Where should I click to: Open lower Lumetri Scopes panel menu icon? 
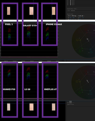6,64
